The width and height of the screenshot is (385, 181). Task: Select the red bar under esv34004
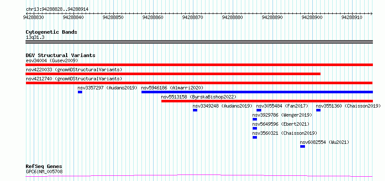point(199,65)
